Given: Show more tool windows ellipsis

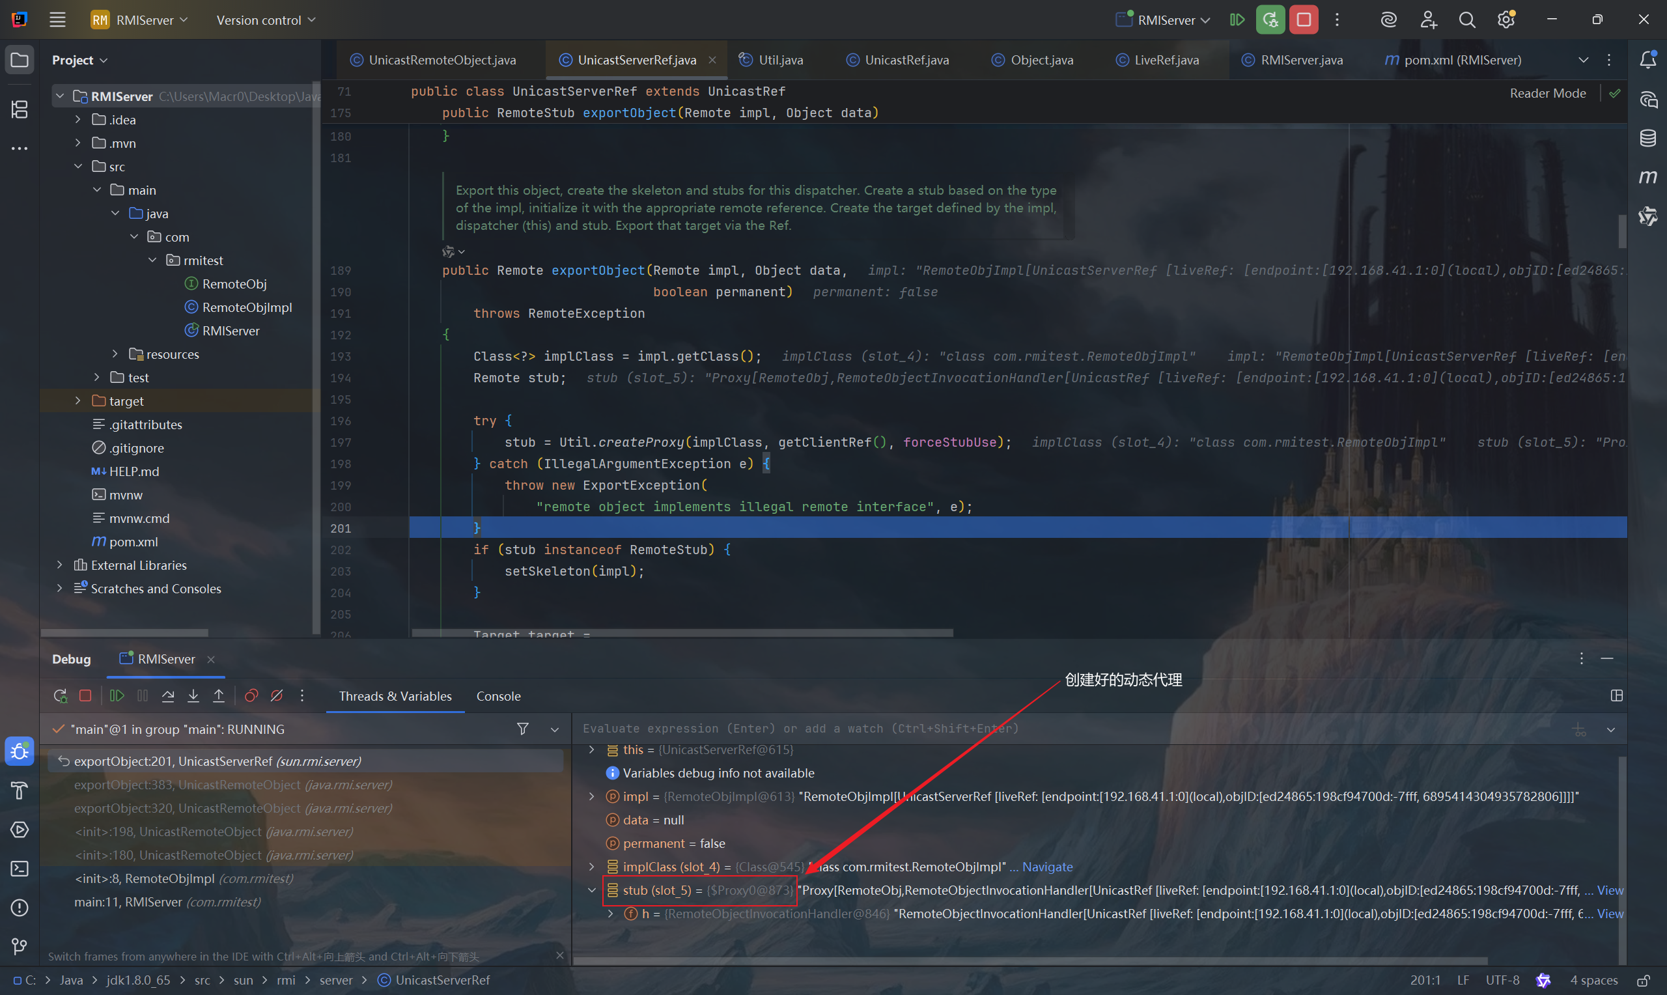Looking at the screenshot, I should click(20, 148).
